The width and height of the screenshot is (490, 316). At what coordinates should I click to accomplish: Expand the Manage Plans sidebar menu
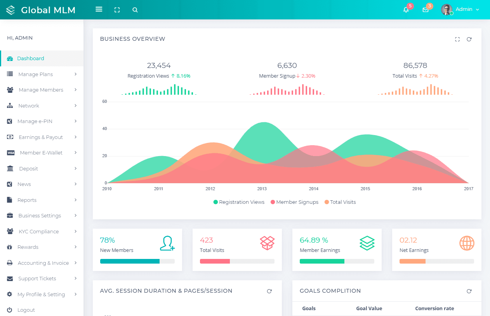[x=42, y=74]
